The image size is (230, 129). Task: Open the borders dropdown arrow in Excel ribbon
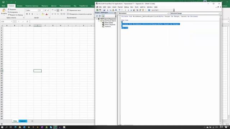pos(39,14)
